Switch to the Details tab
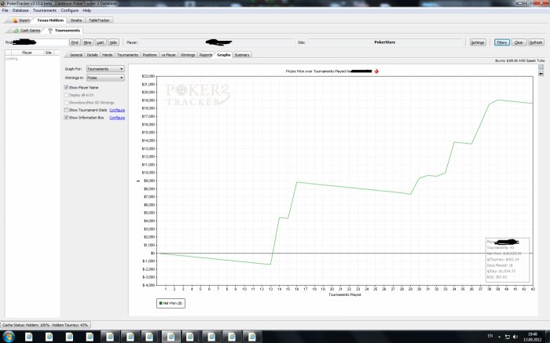 coord(92,55)
